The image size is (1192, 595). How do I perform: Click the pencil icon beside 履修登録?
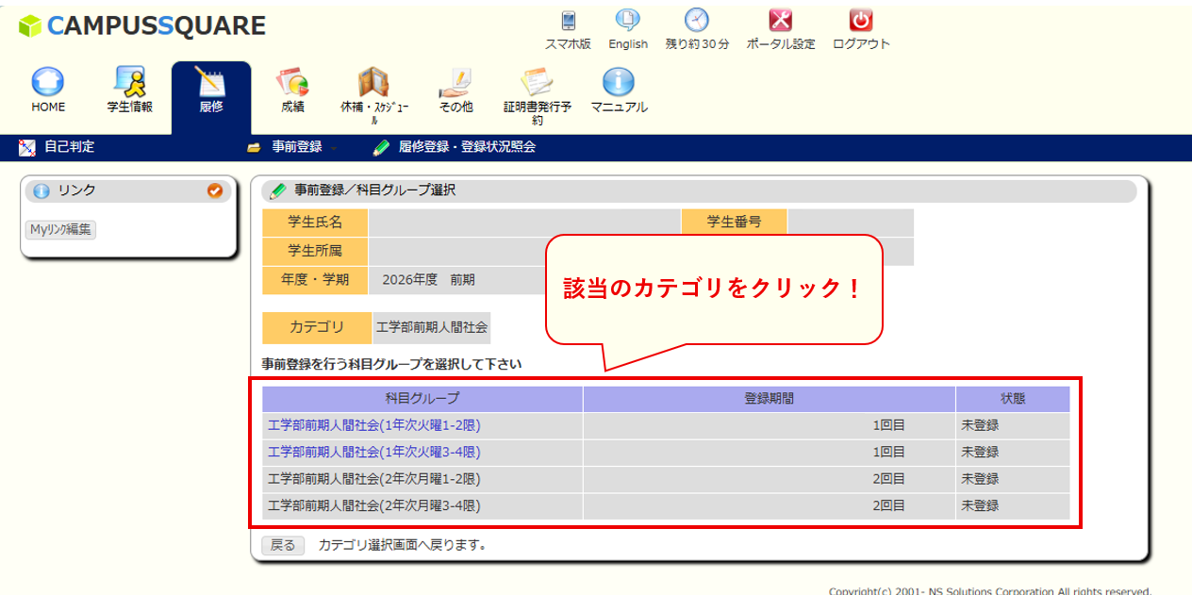point(381,147)
